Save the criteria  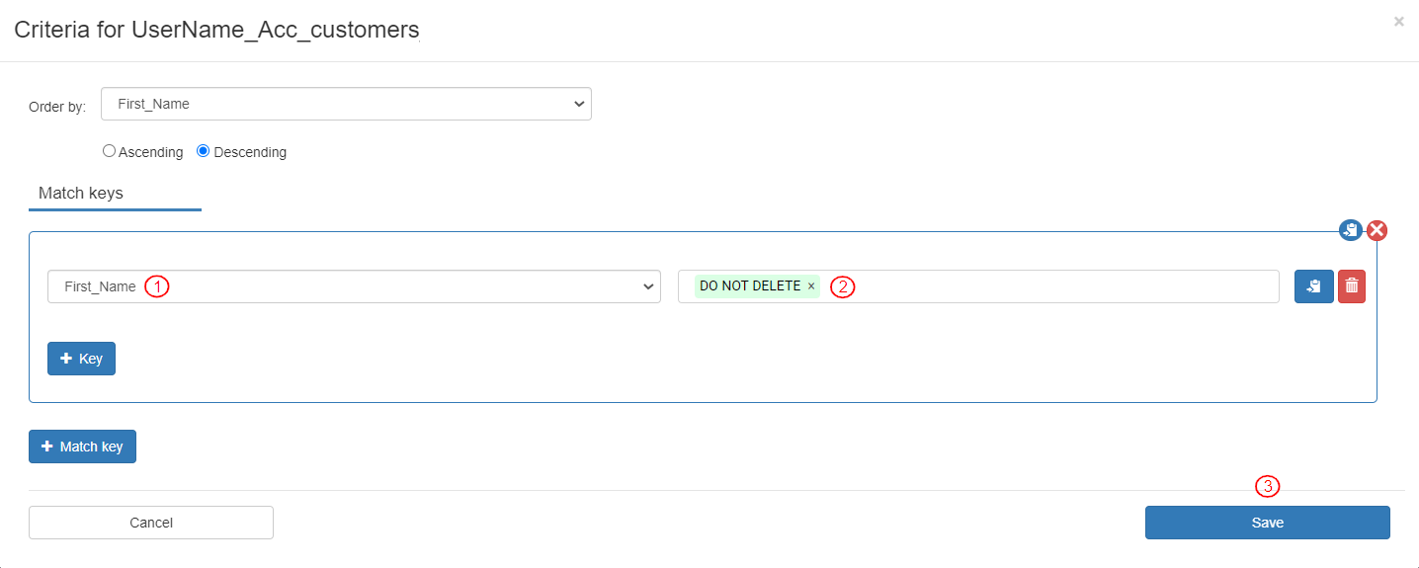pos(1267,523)
